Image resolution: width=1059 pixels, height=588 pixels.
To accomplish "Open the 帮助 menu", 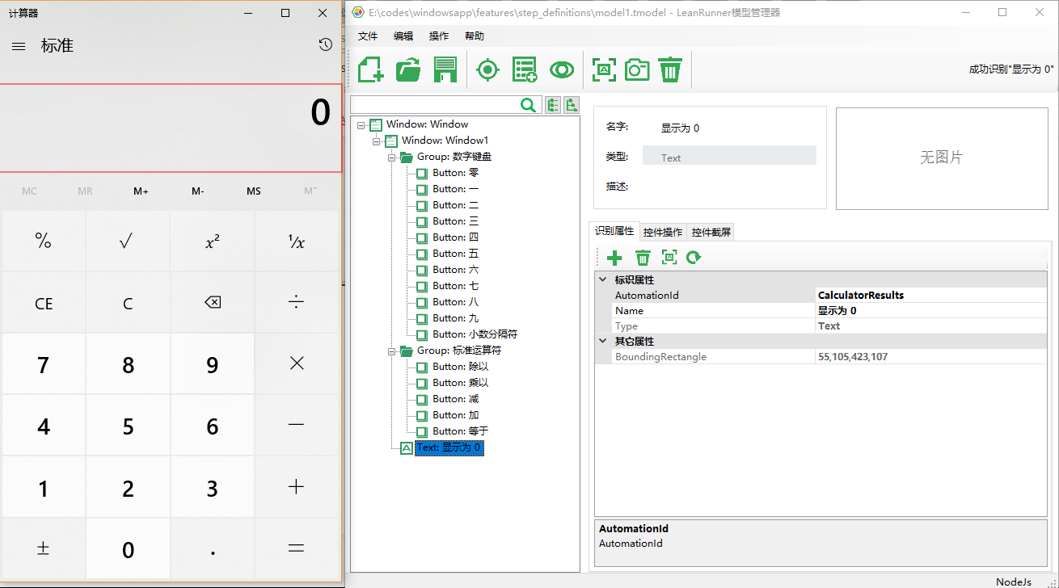I will [475, 36].
